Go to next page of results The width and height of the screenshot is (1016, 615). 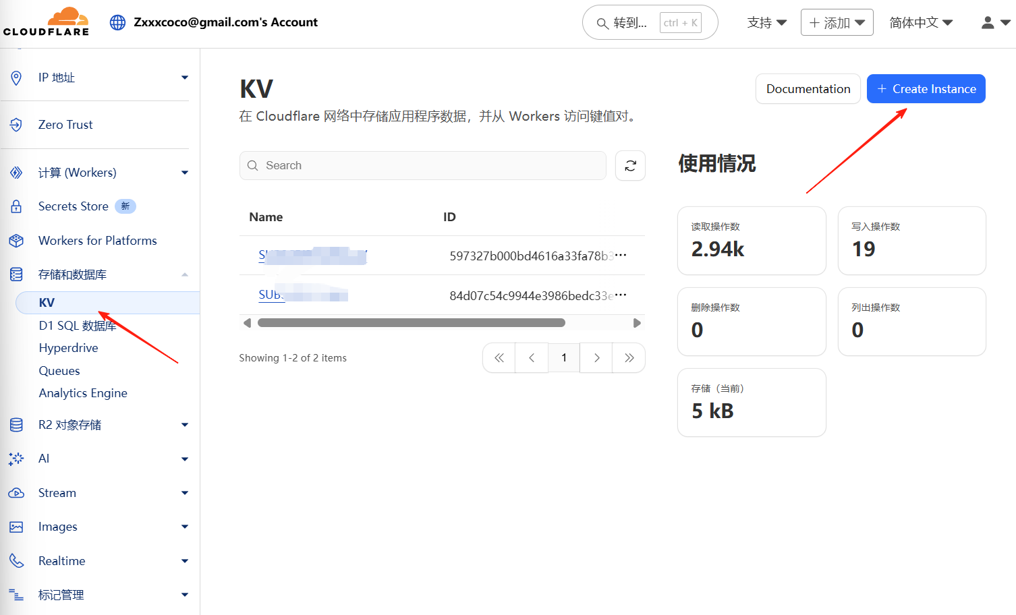point(596,358)
